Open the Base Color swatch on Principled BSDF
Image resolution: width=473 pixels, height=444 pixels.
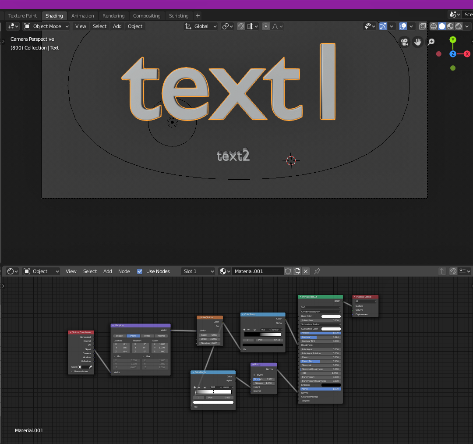331,316
